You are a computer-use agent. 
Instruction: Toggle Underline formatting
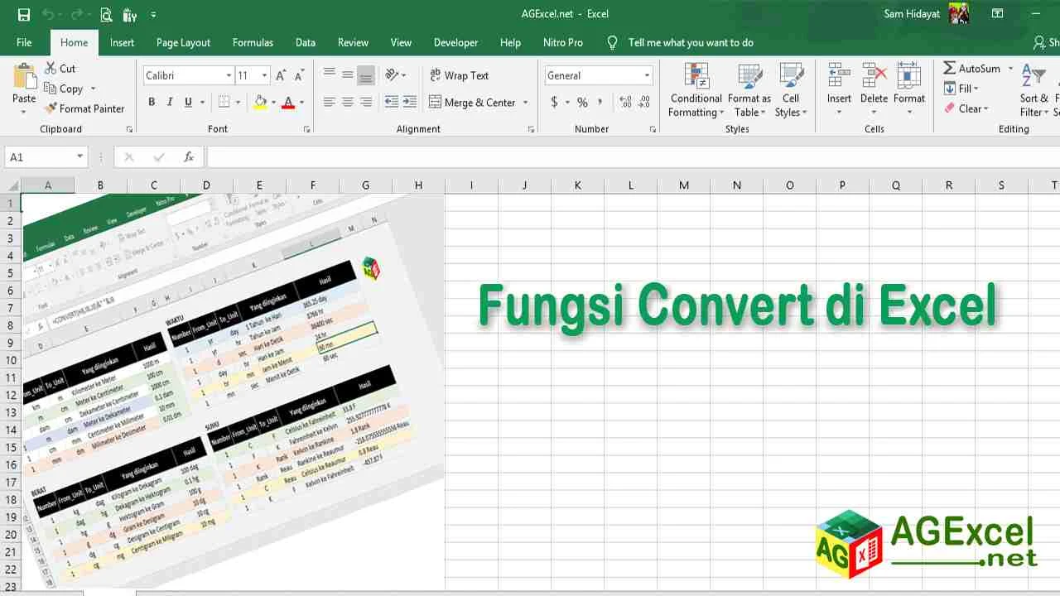point(189,102)
